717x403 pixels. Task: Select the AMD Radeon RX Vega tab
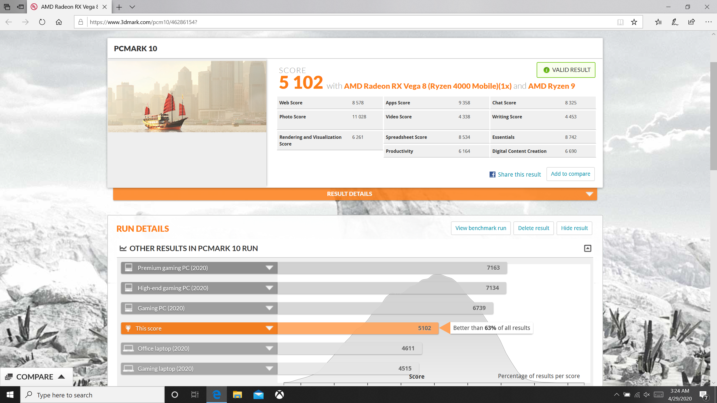tap(69, 7)
